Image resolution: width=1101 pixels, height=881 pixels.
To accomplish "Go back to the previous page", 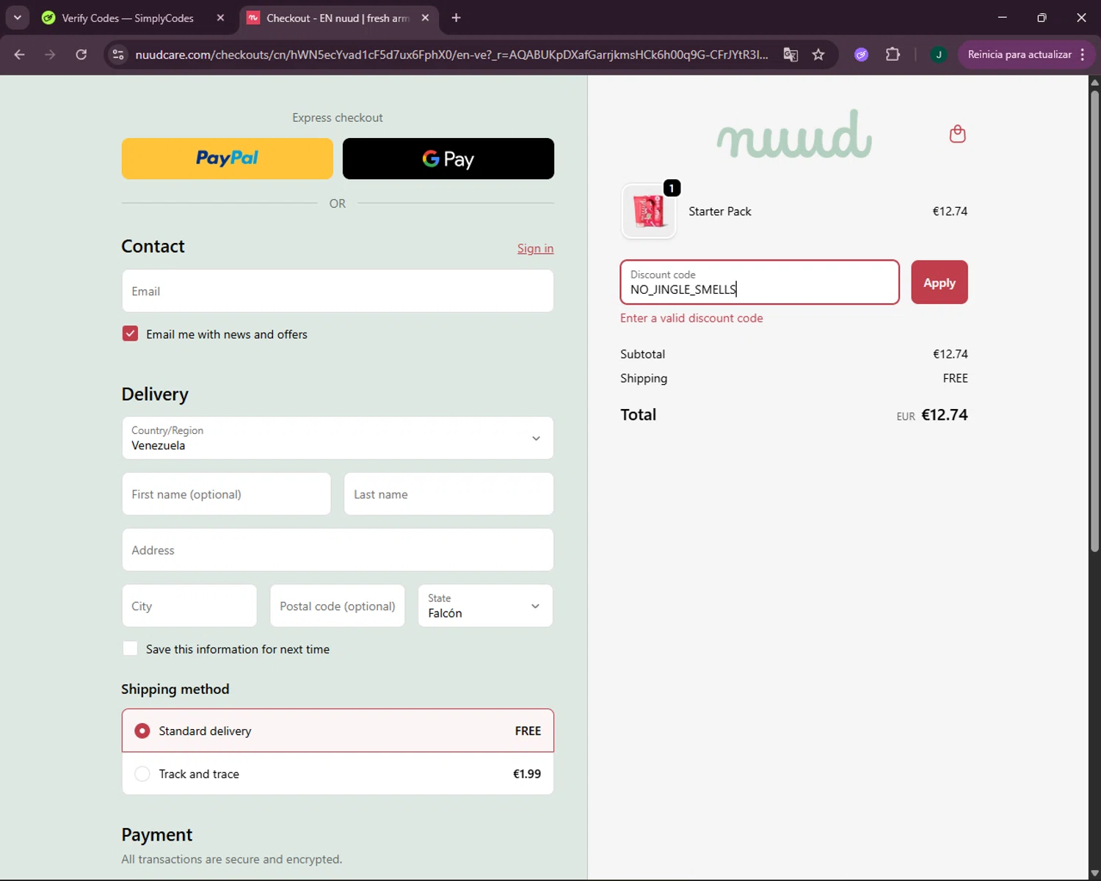I will point(20,54).
